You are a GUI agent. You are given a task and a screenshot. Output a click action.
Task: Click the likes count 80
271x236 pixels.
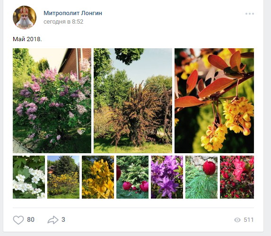pyautogui.click(x=31, y=220)
